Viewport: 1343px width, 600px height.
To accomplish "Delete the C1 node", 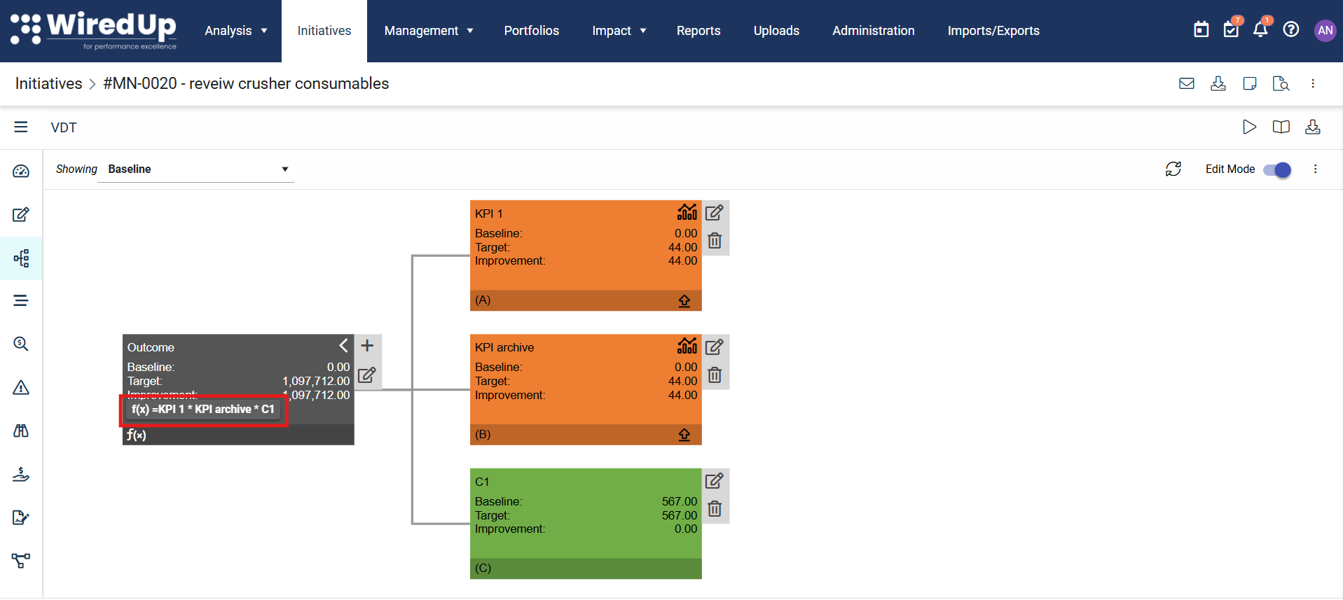I will (715, 509).
